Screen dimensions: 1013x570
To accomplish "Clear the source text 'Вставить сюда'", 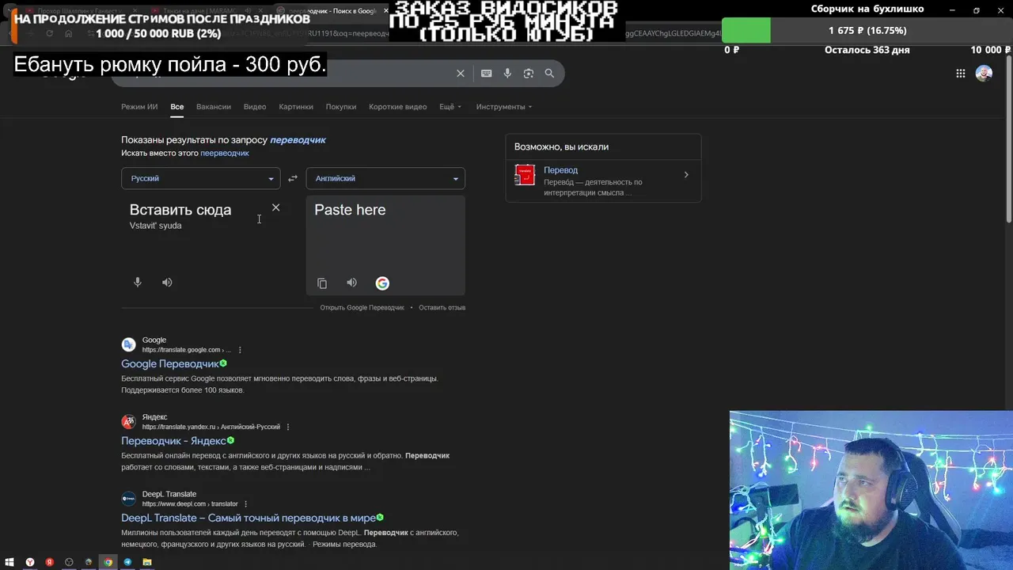I will (275, 207).
